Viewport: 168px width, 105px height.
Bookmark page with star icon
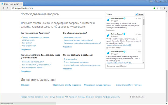158,8
